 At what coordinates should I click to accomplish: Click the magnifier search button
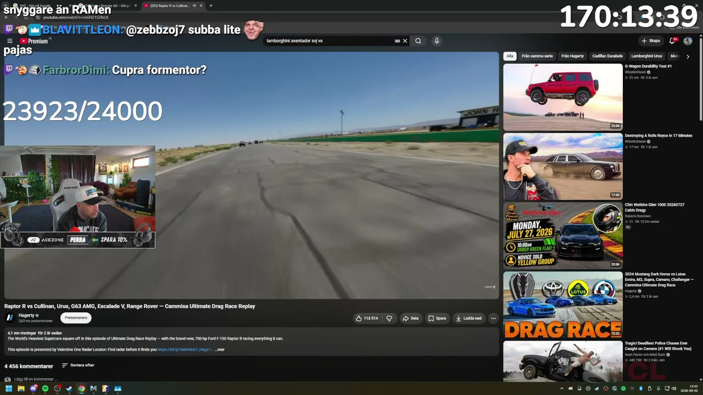418,41
